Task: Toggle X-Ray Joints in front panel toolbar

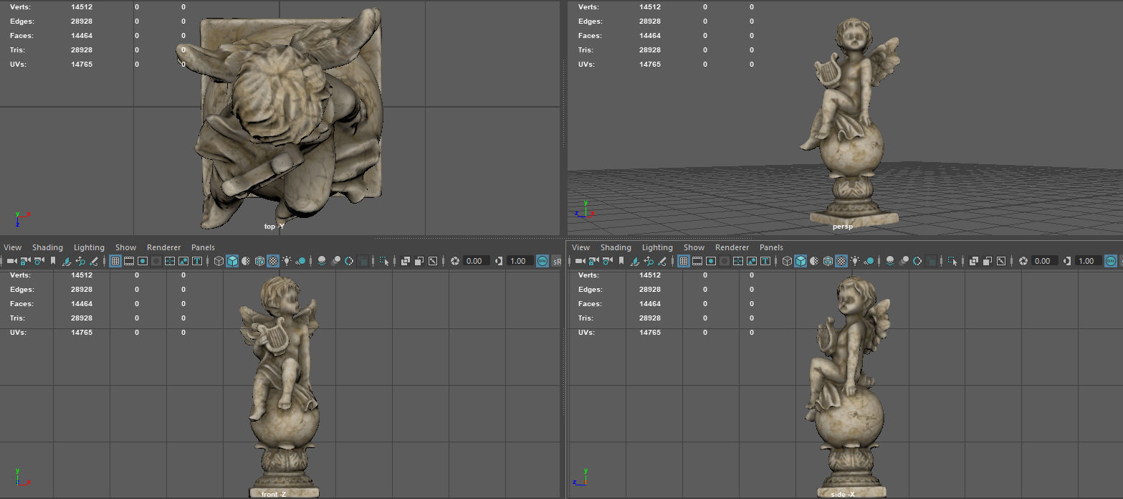Action: tap(433, 261)
